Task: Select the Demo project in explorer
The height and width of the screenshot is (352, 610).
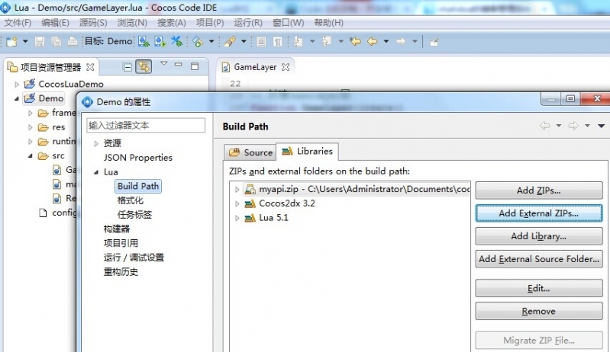Action: (x=51, y=98)
